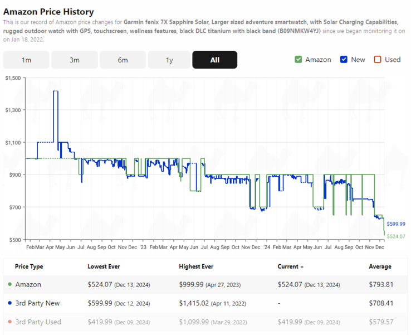Click 3rd Party Used highest $1,099.99

pos(194,322)
